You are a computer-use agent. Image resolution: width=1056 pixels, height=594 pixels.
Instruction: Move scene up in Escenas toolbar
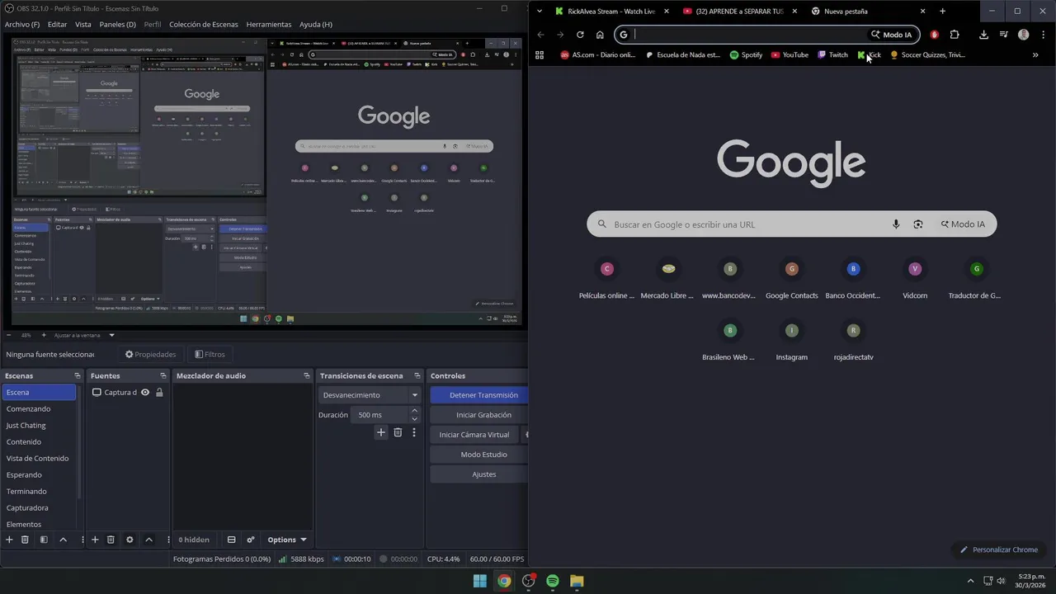pos(63,540)
